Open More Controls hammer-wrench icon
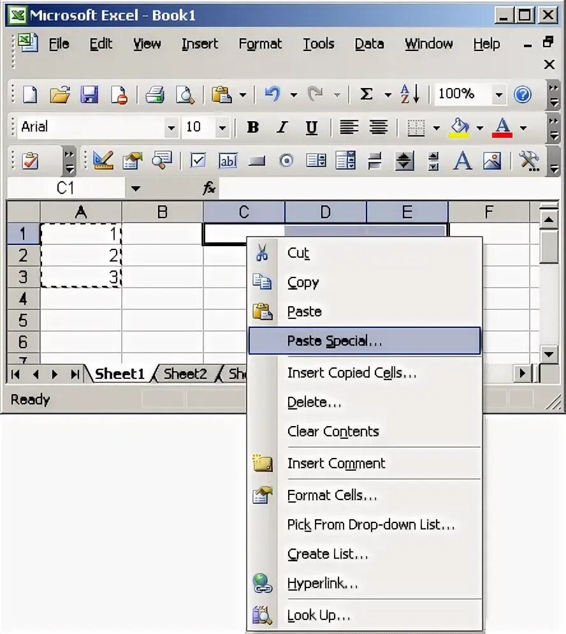This screenshot has height=634, width=566. [529, 161]
